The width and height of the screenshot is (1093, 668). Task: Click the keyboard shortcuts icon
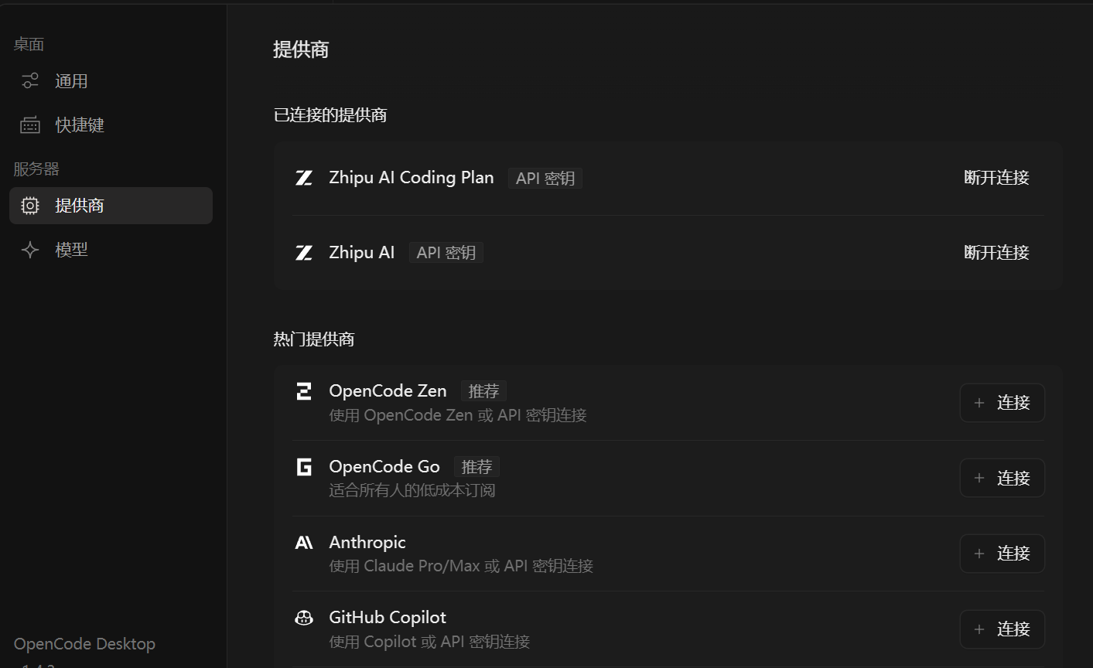[x=30, y=125]
